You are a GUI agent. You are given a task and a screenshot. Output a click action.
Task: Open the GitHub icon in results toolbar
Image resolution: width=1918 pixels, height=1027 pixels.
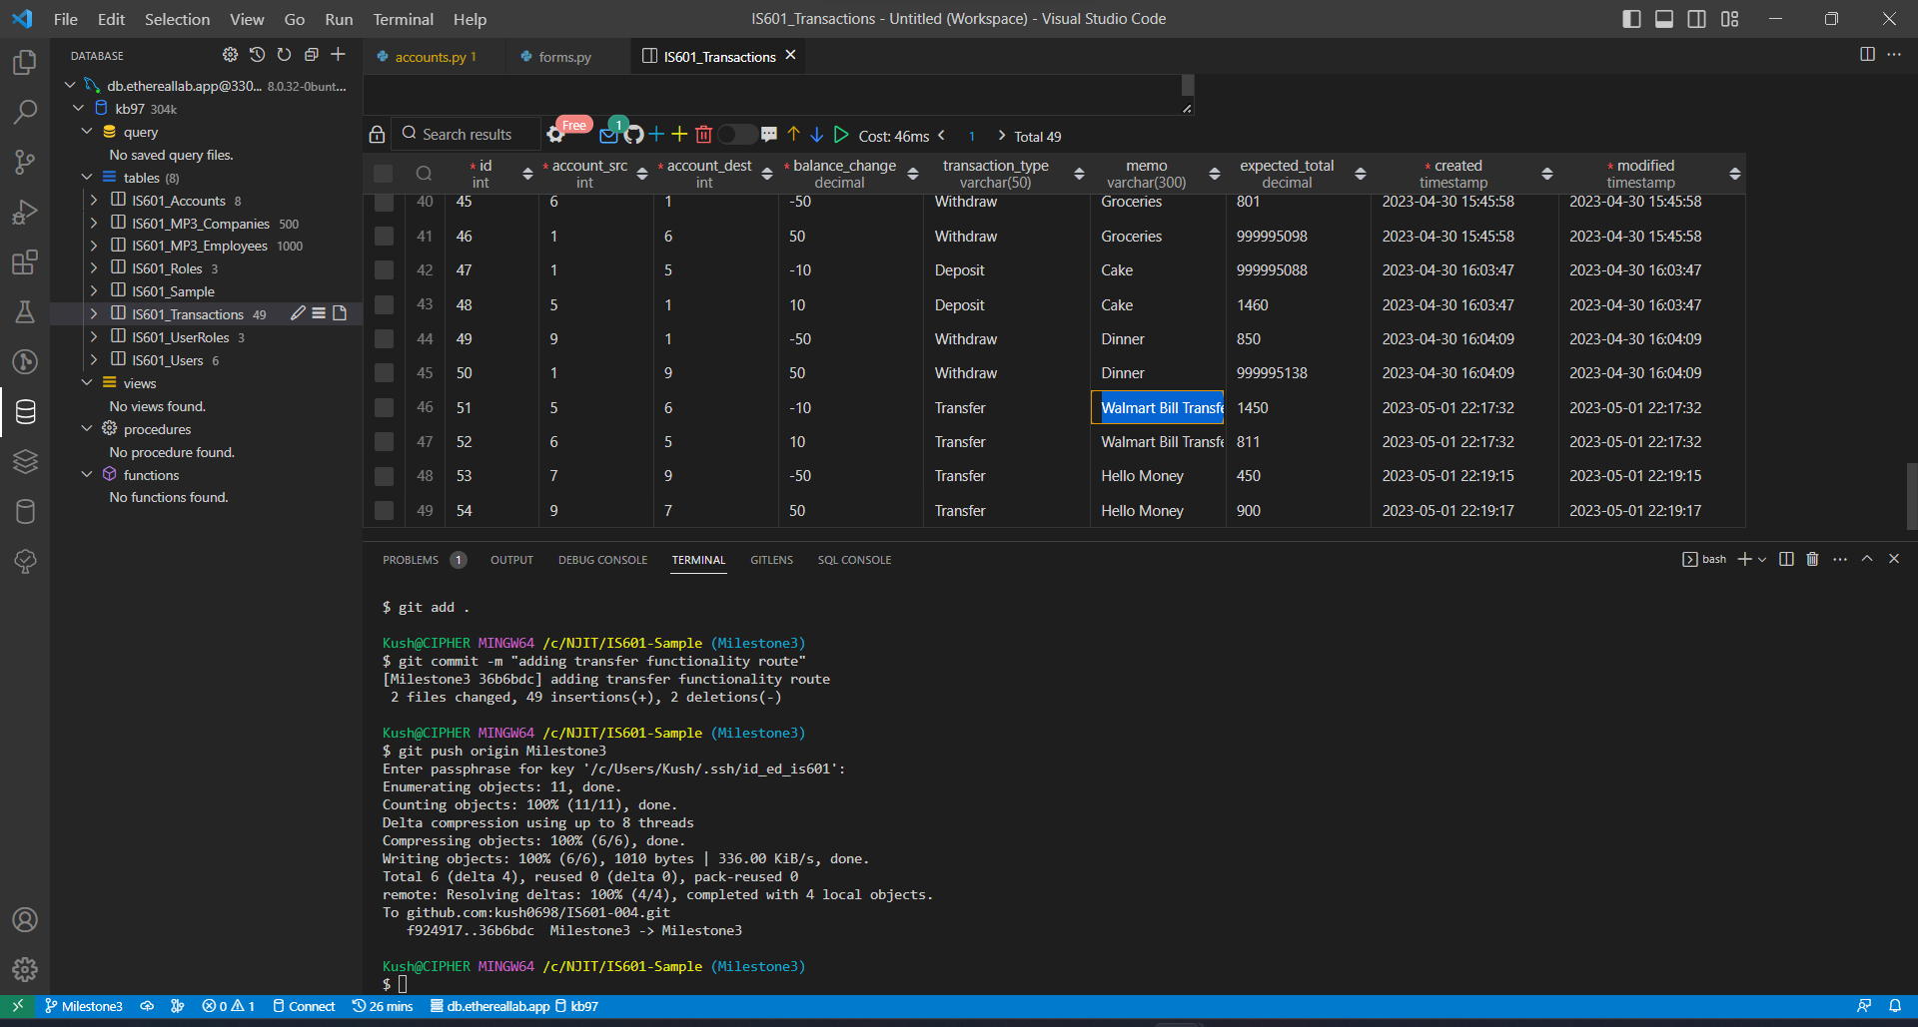coord(633,133)
